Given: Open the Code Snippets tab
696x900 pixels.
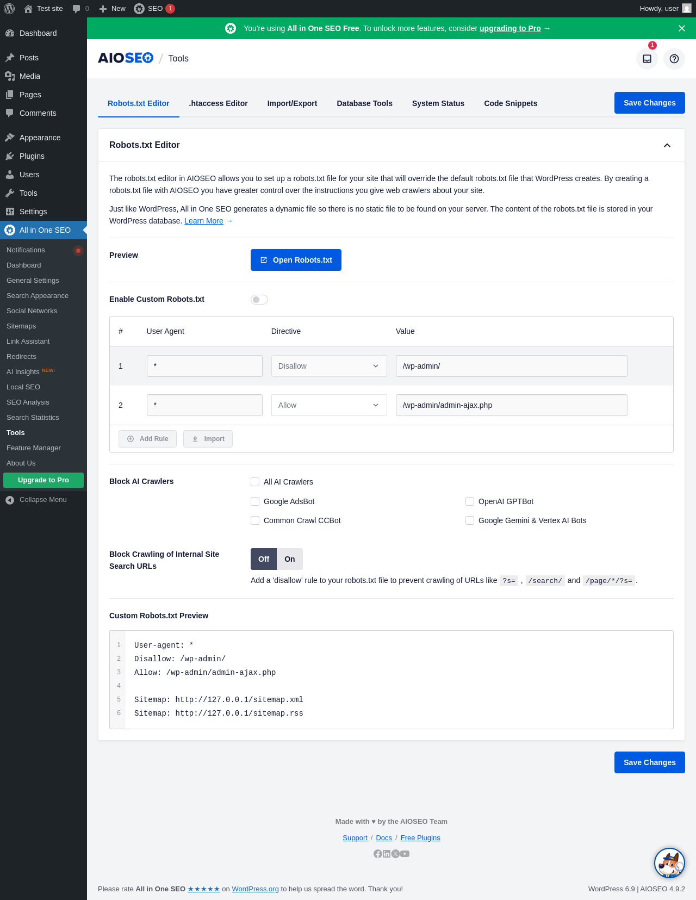Looking at the screenshot, I should point(511,103).
